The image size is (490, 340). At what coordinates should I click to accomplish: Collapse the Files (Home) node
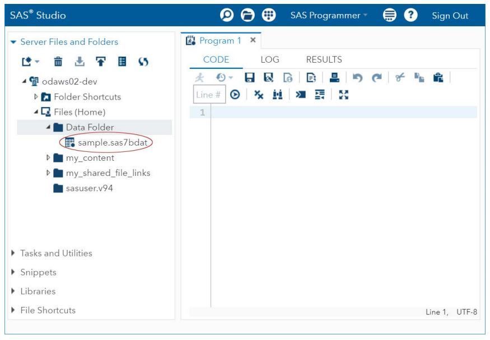pos(36,112)
